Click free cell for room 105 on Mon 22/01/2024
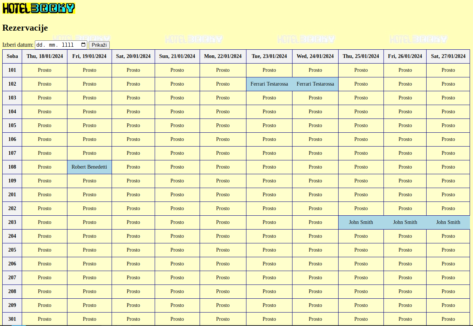The width and height of the screenshot is (473, 326). click(223, 126)
